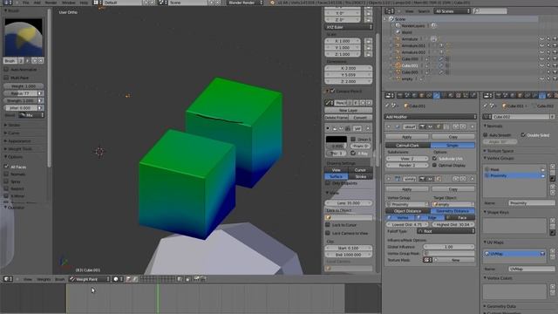
Task: Toggle the Multi-Paint checkbox
Action: tap(6, 78)
